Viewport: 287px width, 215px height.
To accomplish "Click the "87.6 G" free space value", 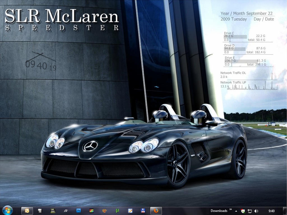I will click(x=261, y=48).
